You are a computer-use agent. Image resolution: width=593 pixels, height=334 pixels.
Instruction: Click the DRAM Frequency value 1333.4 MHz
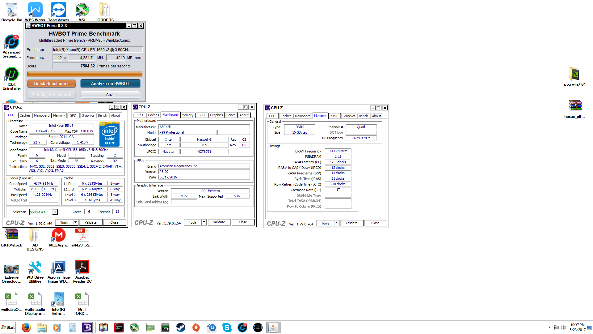(x=338, y=151)
